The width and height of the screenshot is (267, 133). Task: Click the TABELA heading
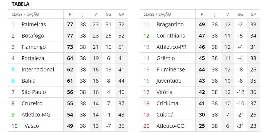pos(21,4)
